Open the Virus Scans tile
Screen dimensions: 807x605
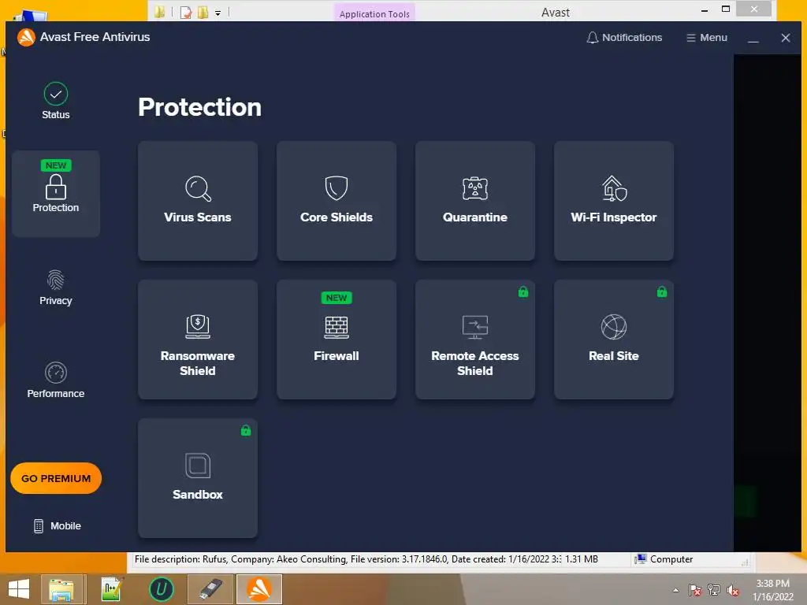pos(198,201)
